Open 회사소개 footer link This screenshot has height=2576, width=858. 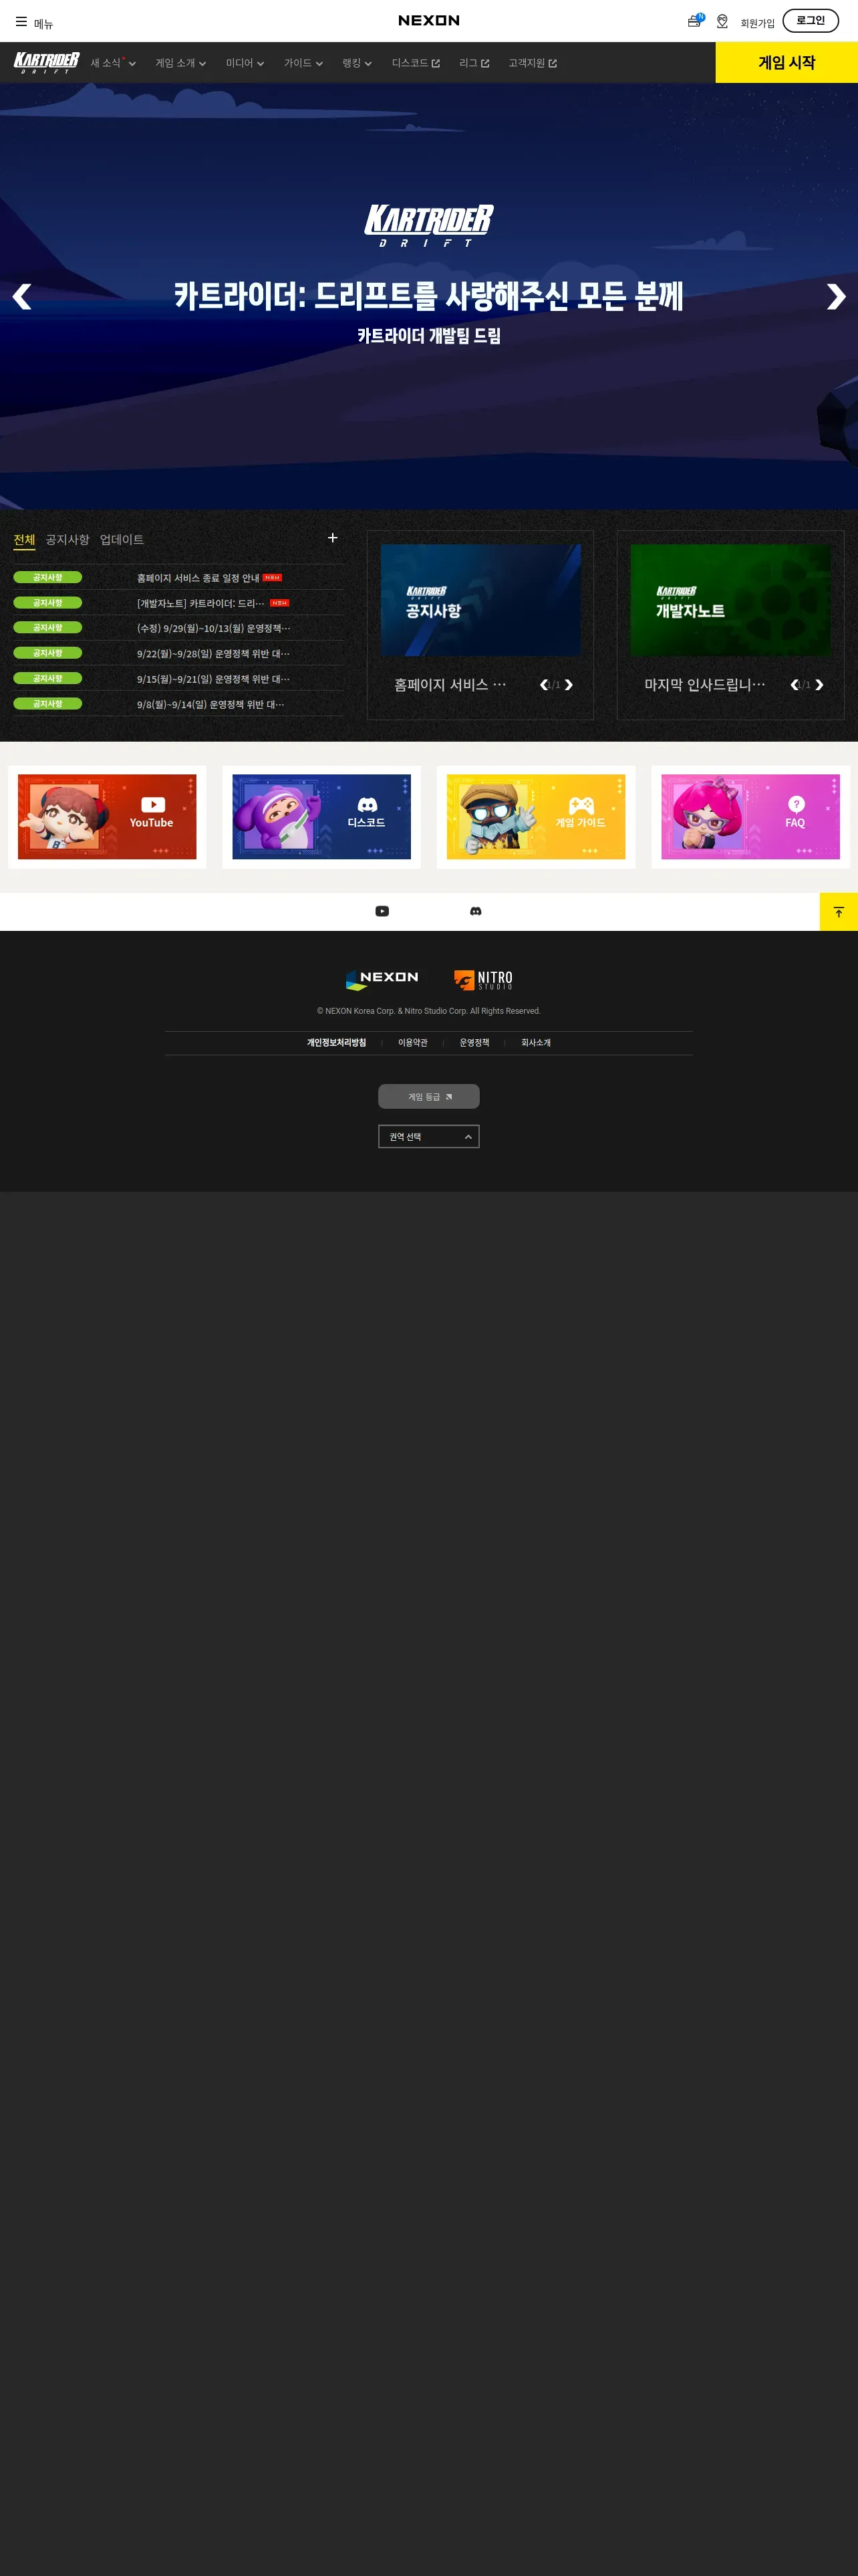(x=535, y=1043)
